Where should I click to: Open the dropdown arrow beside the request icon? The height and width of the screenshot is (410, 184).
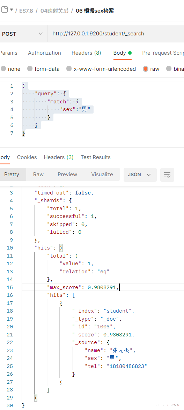12,10
